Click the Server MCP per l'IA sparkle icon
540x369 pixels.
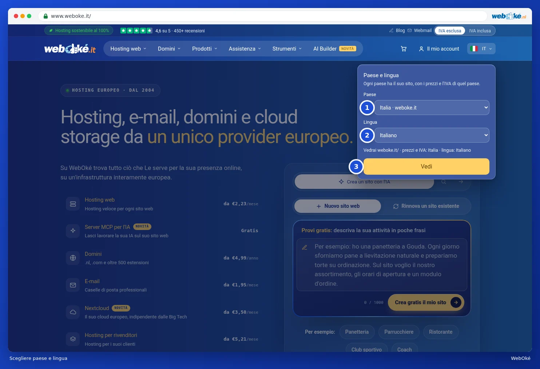(73, 231)
